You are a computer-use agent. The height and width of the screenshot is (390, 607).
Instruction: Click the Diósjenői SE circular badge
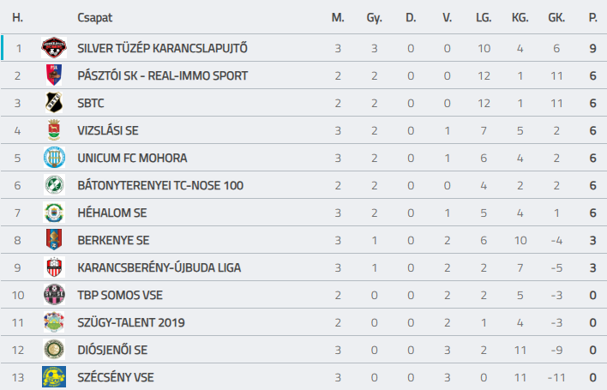click(x=54, y=350)
